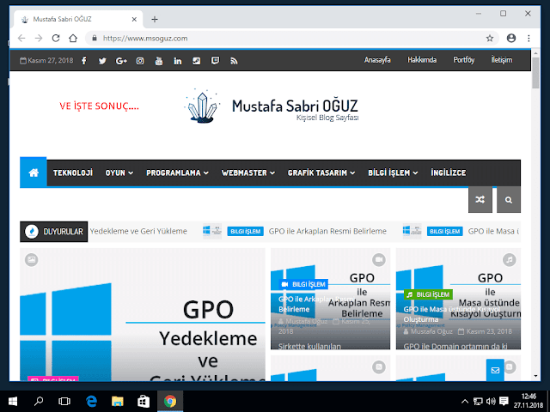Launch Microsoft Edge from the taskbar
This screenshot has width=550, height=412.
pyautogui.click(x=92, y=401)
